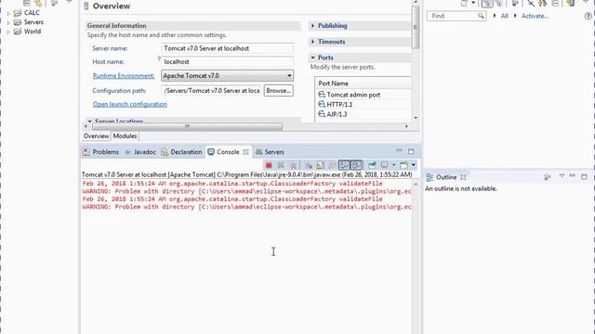595x334 pixels.
Task: Click the Browse button
Action: tap(279, 91)
